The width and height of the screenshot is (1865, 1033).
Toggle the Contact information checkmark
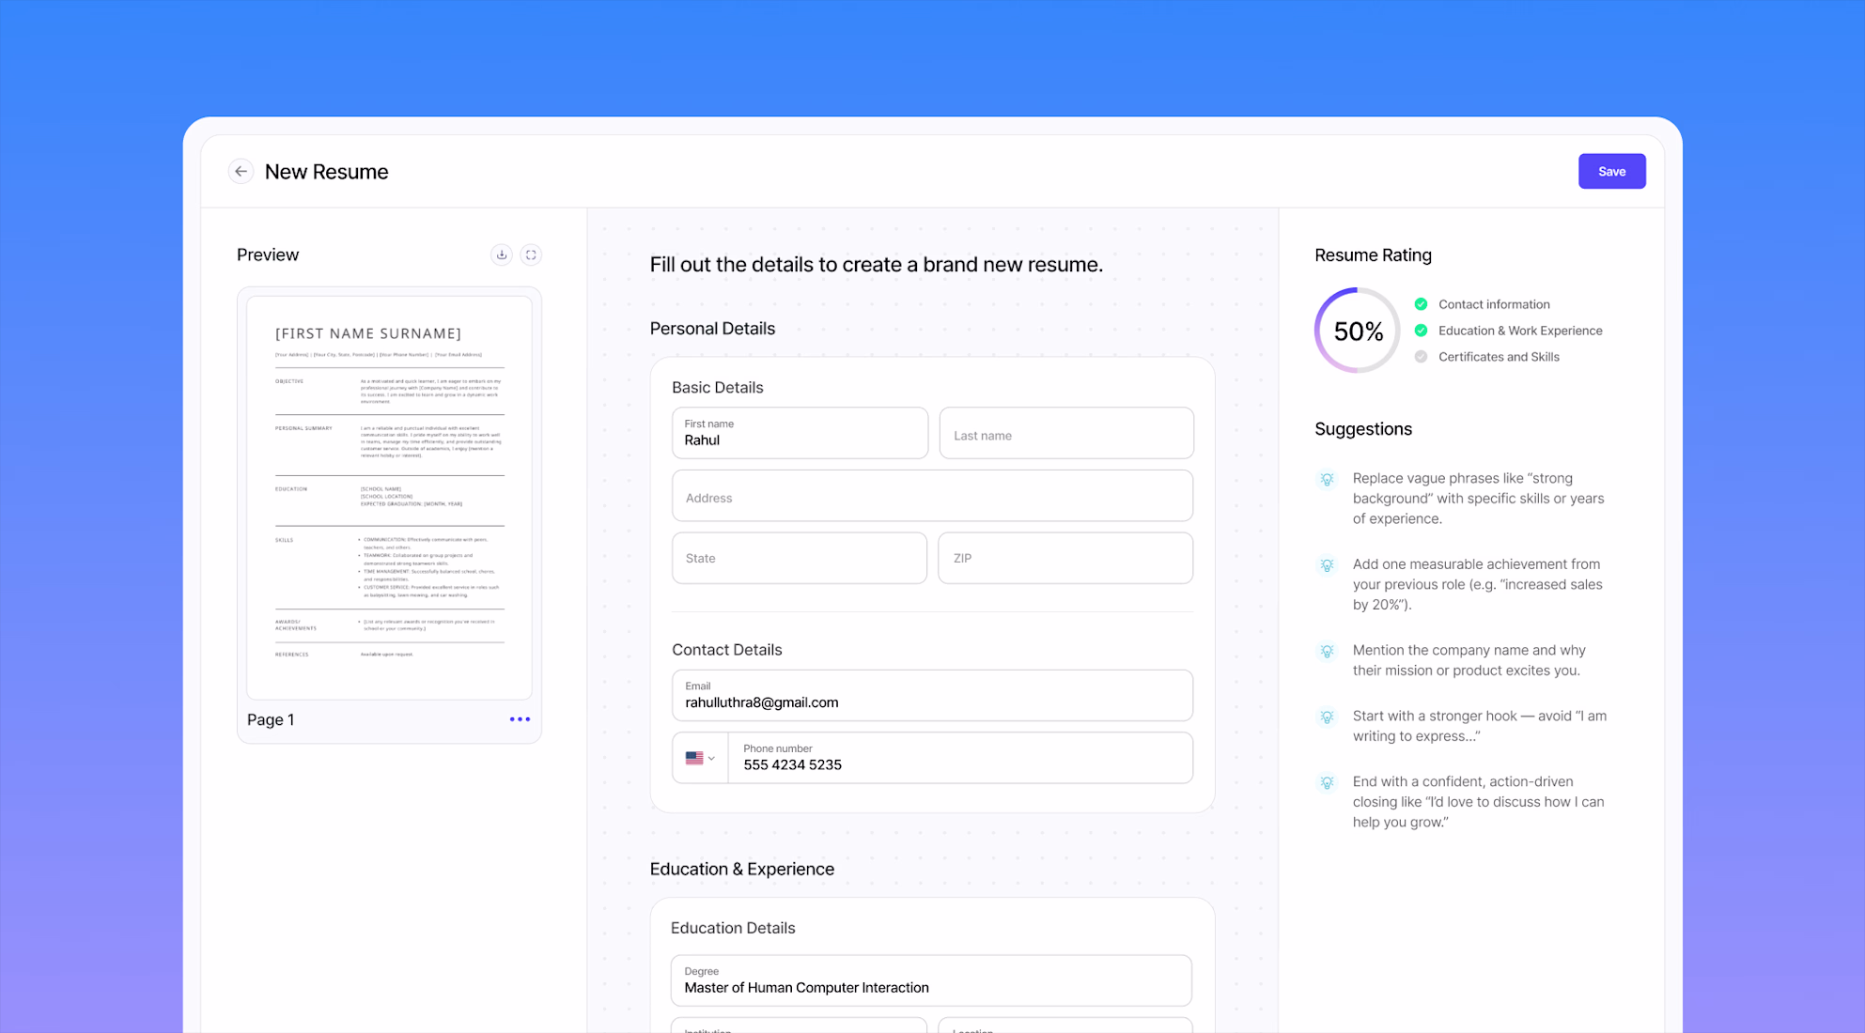click(1421, 304)
